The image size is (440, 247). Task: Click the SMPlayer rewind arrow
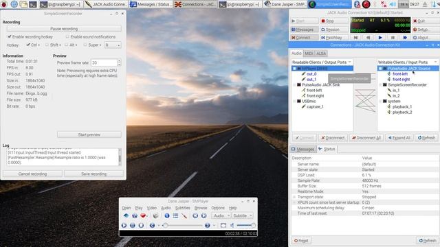pyautogui.click(x=153, y=225)
